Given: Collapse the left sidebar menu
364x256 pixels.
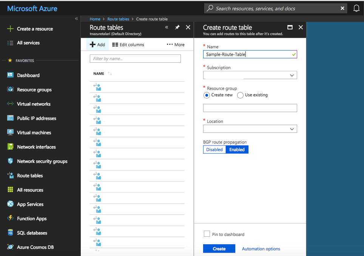Looking at the screenshot, I should point(76,19).
